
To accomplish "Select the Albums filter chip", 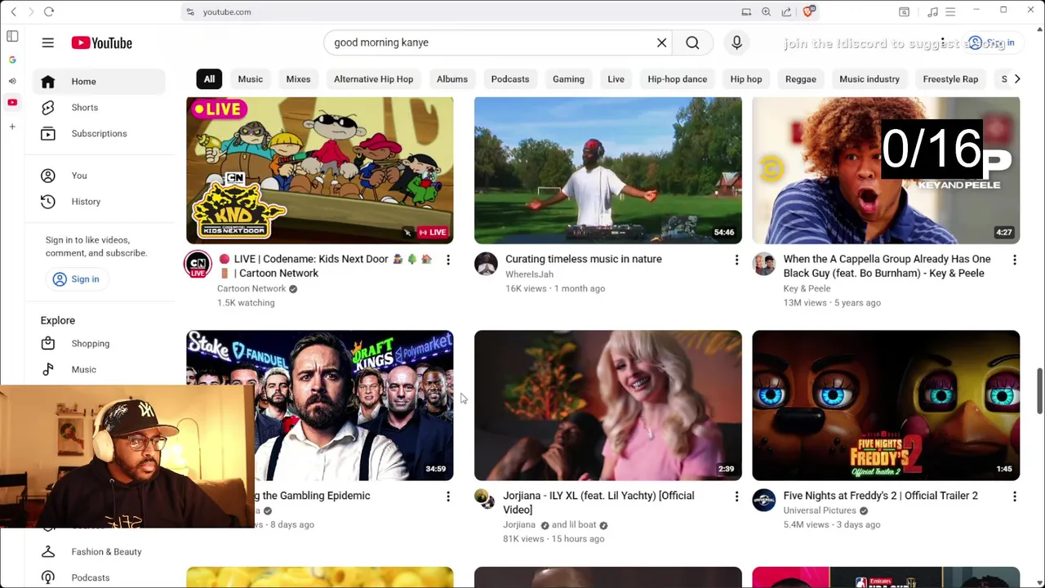I will click(x=451, y=79).
